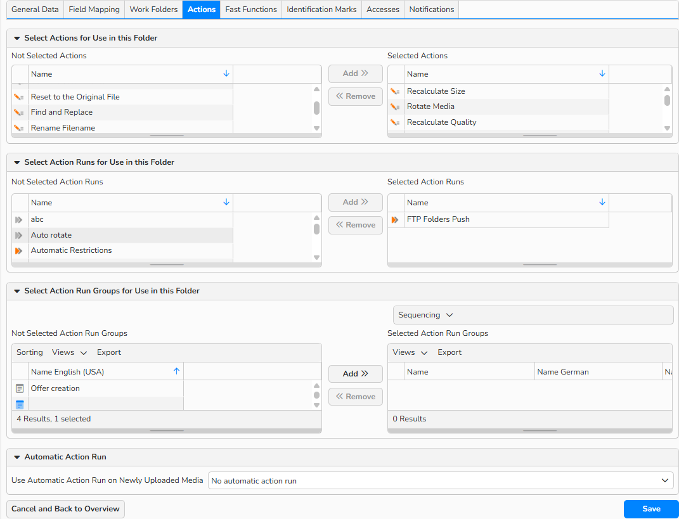Click the list icon beside Offer creation
Screen dimensions: 679x519
click(20, 388)
